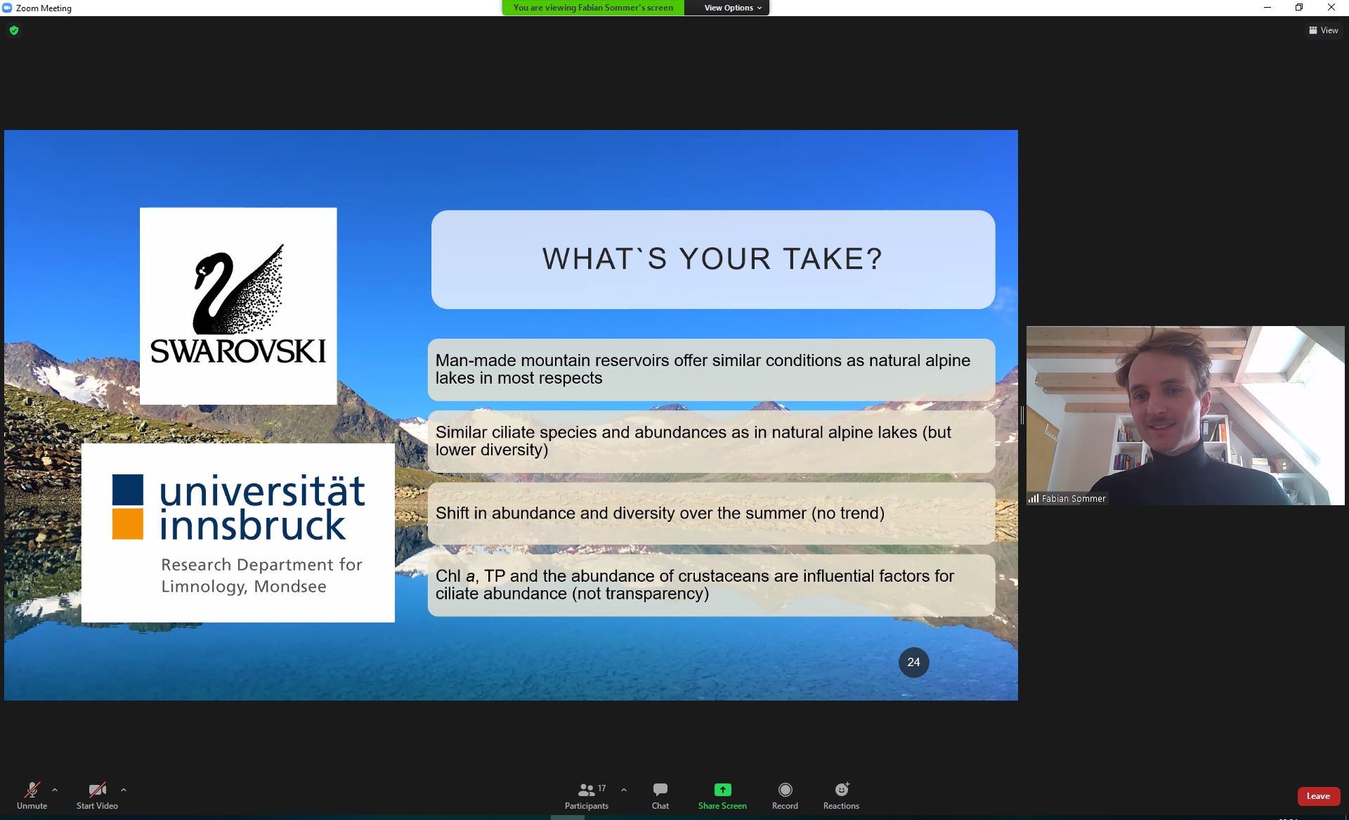1349x820 pixels.
Task: Open the Participants panel icon
Action: pyautogui.click(x=586, y=790)
